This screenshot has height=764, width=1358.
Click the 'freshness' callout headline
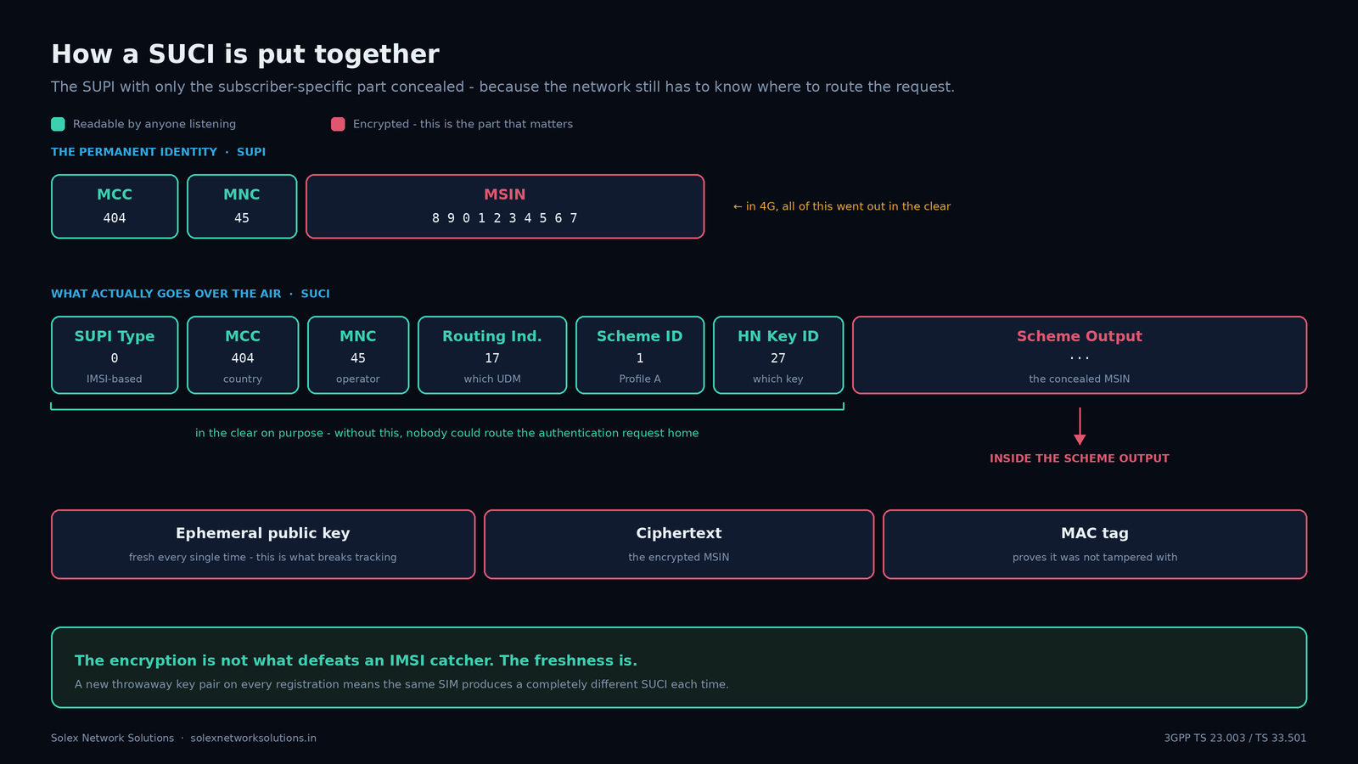coord(356,660)
